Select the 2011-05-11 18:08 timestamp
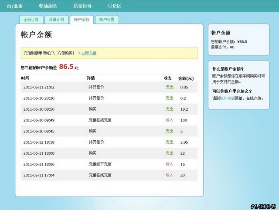Viewport: 279px width, 210px height. [x=39, y=153]
